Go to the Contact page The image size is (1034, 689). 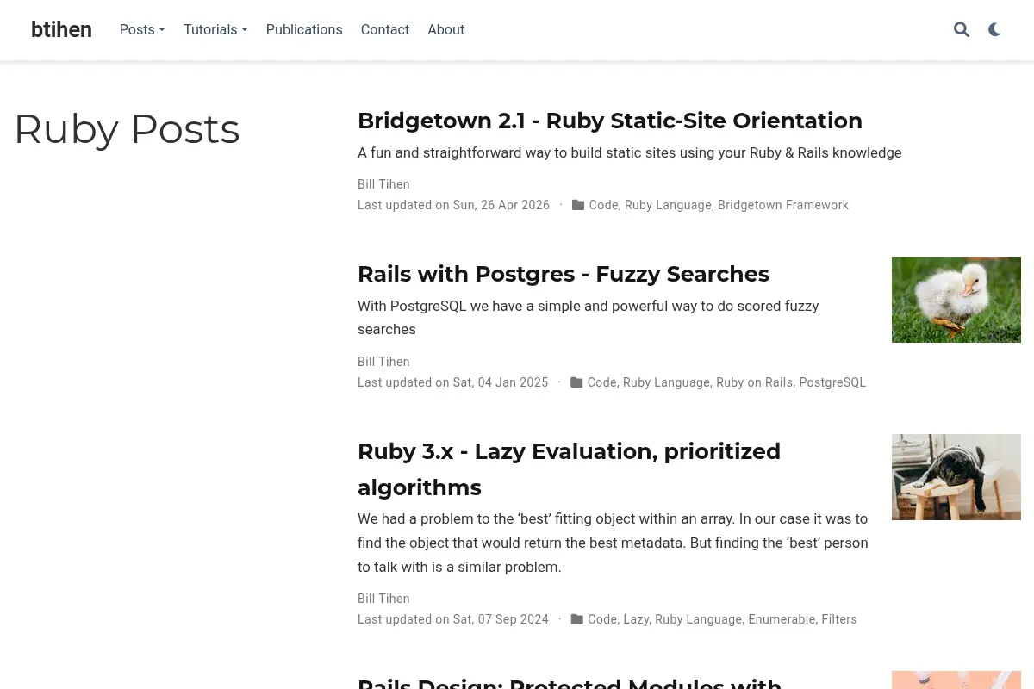[385, 30]
